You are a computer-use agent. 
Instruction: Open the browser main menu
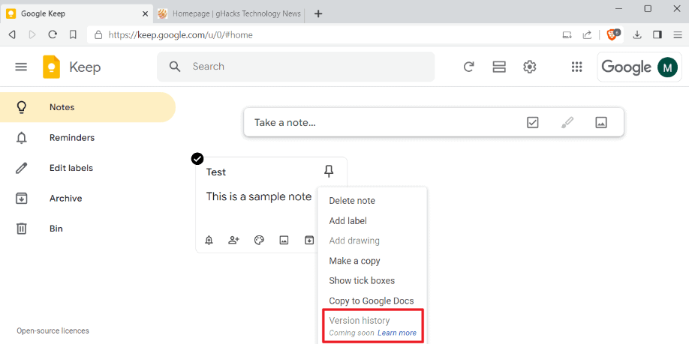tap(678, 34)
